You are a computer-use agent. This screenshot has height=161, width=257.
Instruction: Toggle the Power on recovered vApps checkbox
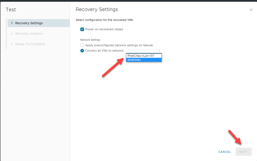pyautogui.click(x=82, y=29)
